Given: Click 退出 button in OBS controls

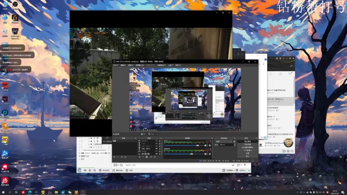Looking at the screenshot, I should pos(247,156).
